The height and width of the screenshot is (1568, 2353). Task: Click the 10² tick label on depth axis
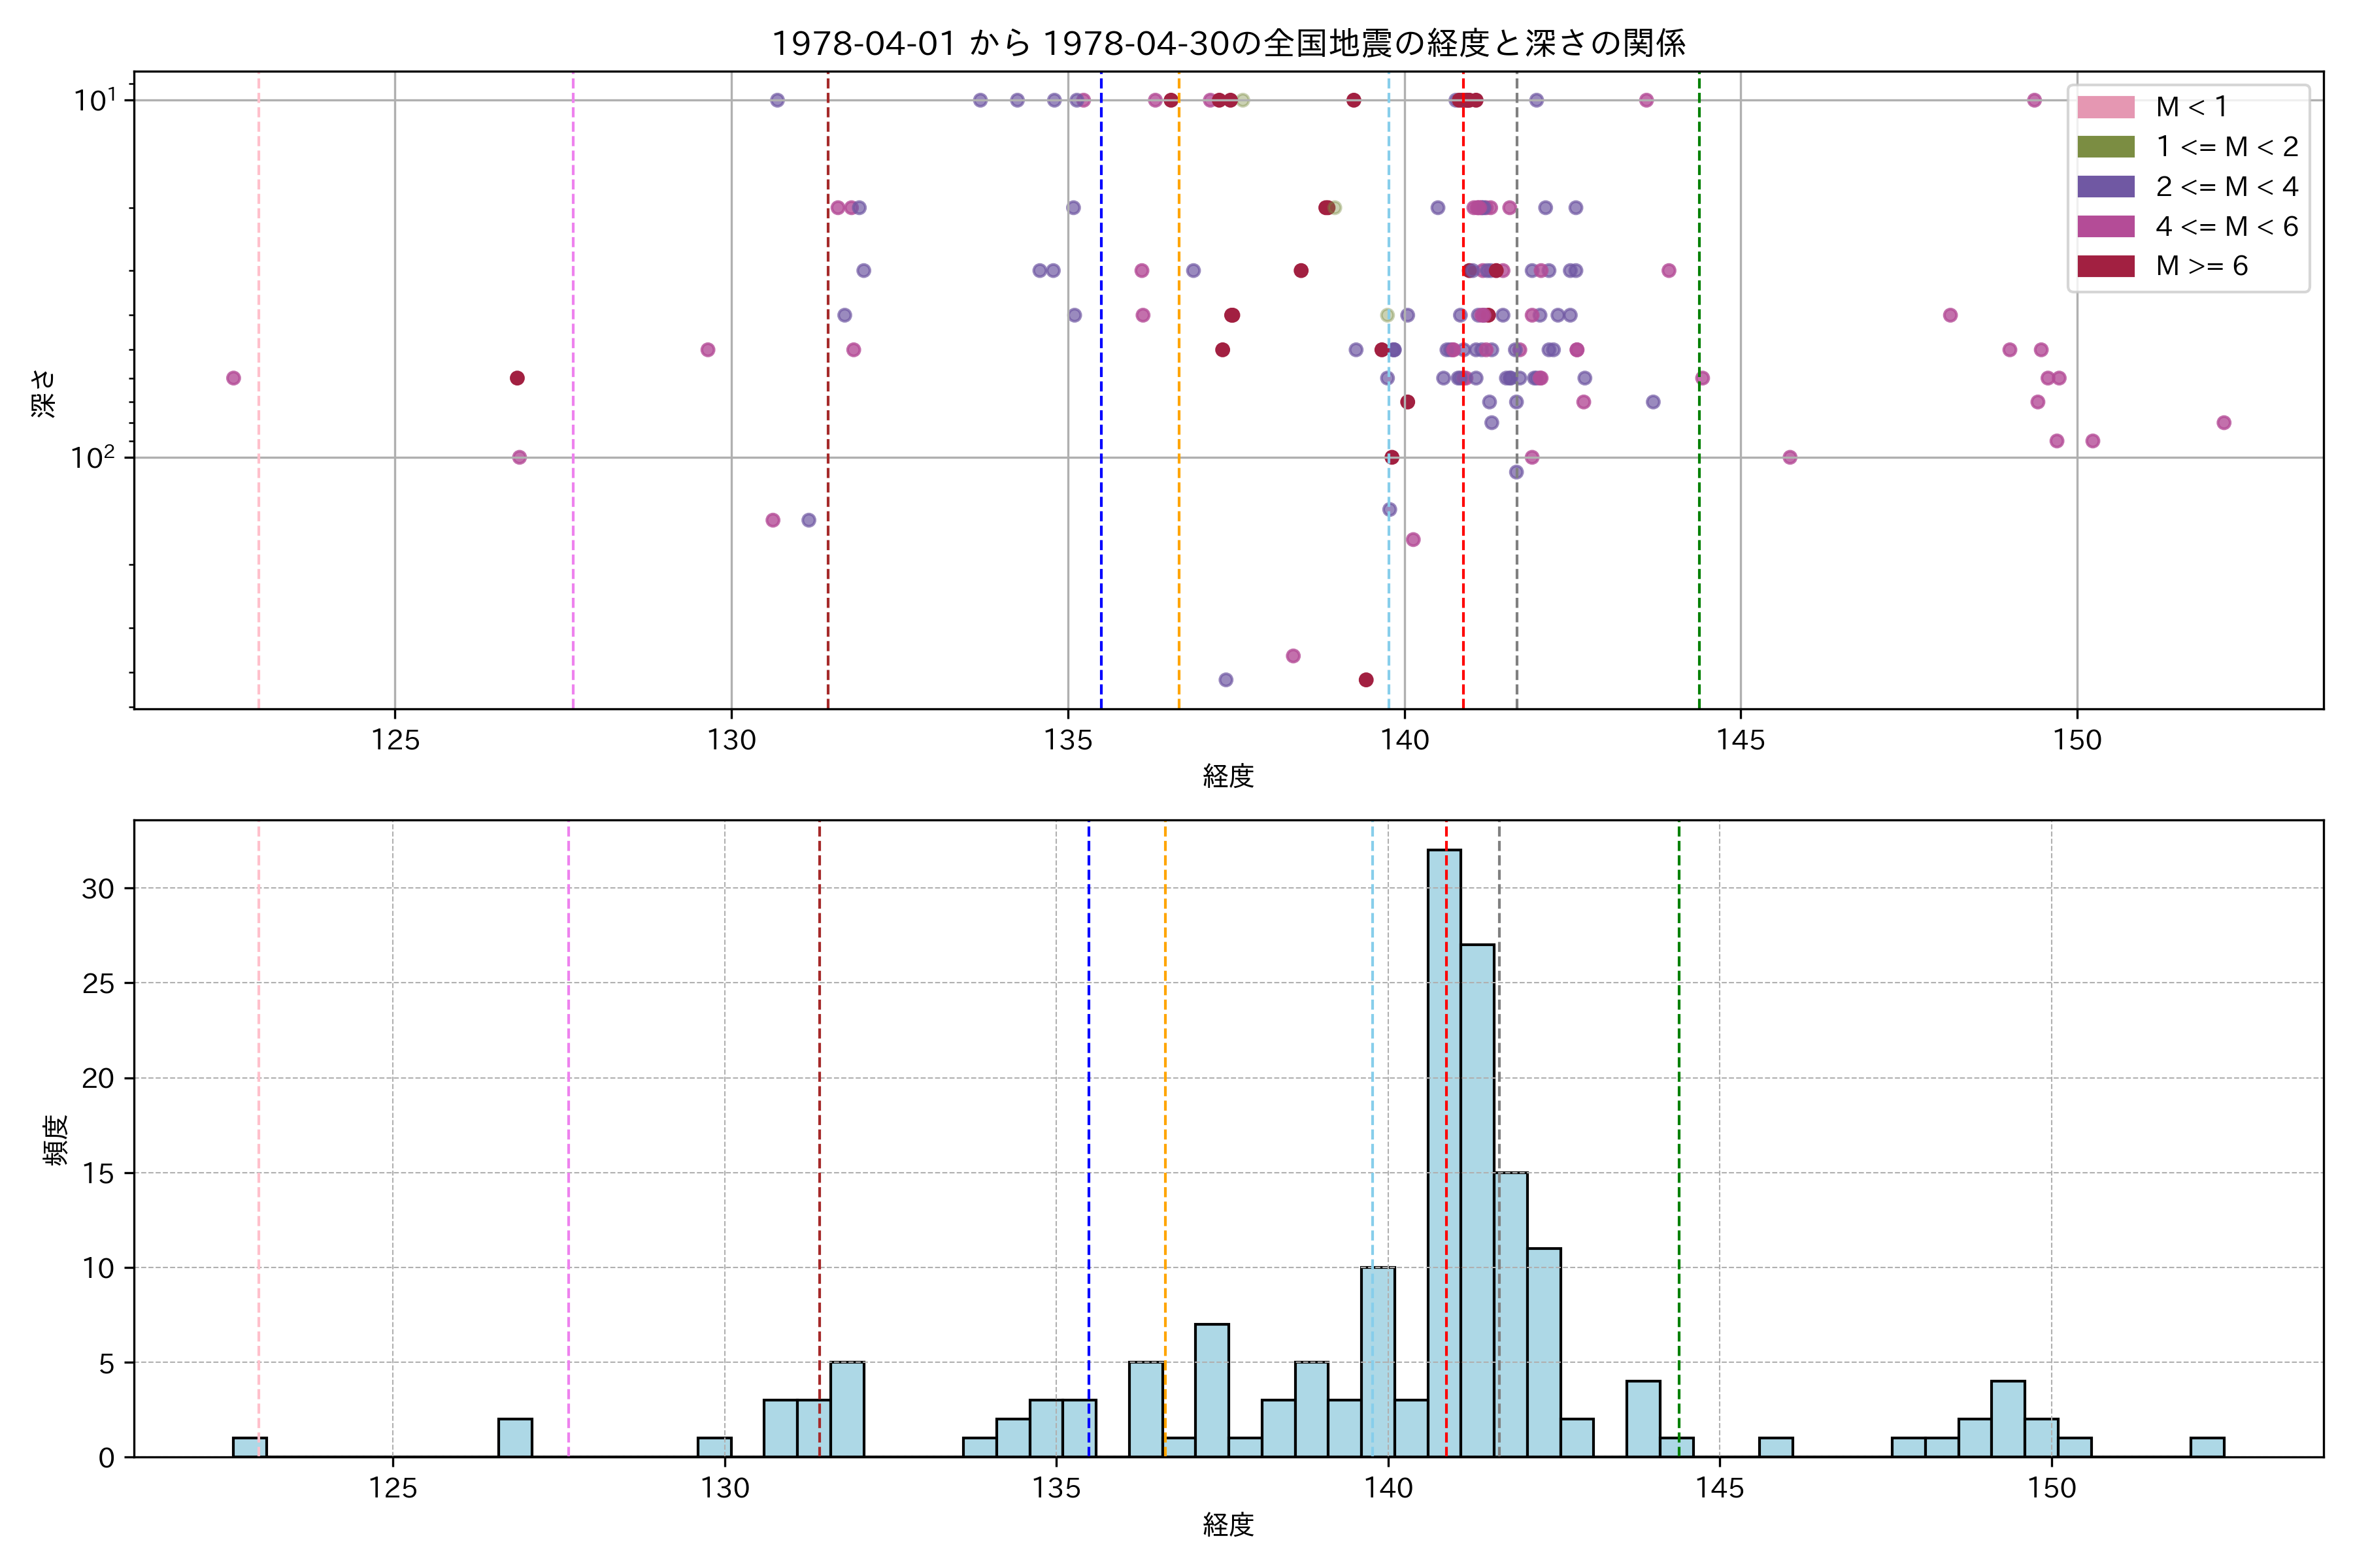point(92,458)
